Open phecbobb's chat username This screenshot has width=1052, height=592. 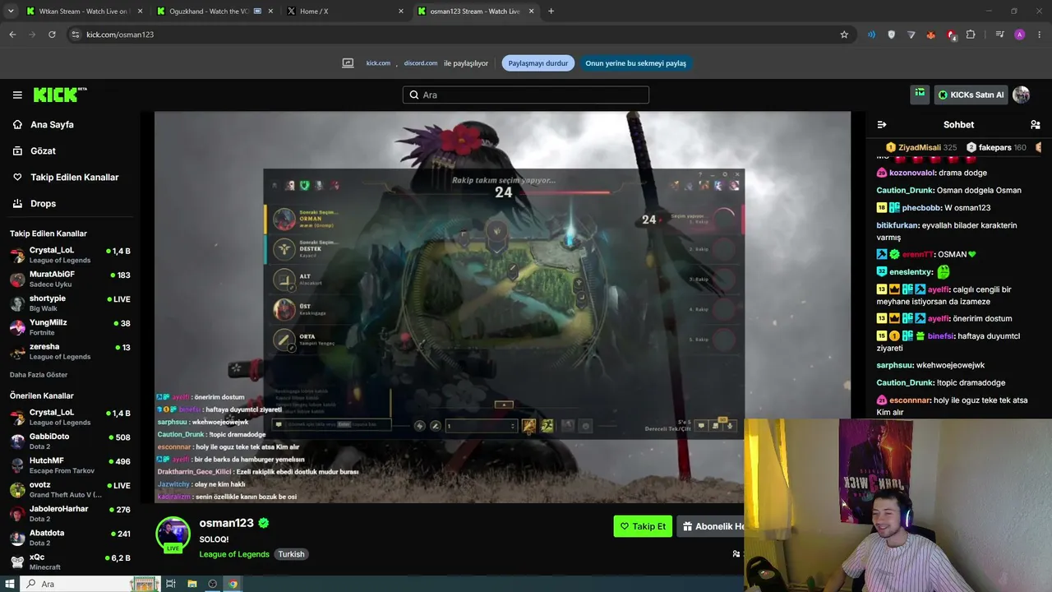click(922, 208)
